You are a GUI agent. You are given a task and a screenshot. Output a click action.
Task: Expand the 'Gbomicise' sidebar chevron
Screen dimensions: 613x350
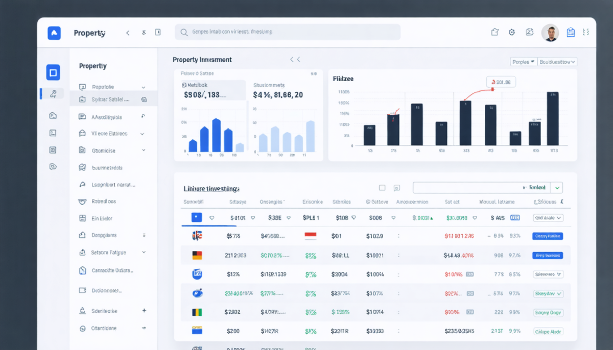point(144,151)
